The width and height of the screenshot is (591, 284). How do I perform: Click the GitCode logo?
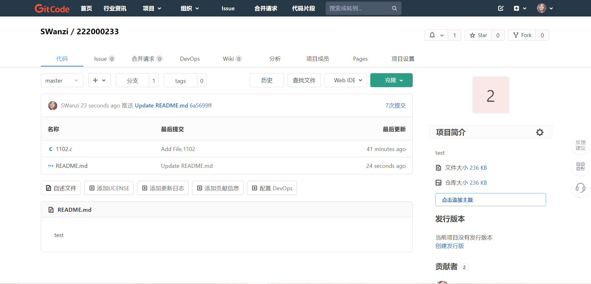(x=52, y=8)
